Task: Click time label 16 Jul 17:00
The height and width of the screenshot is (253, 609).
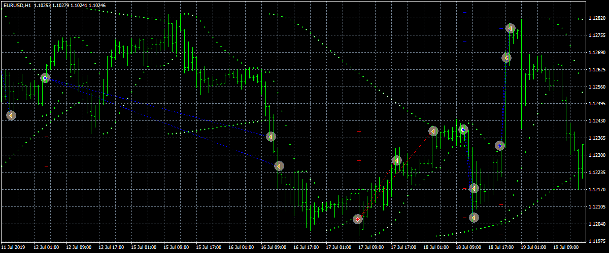Action: (306, 248)
